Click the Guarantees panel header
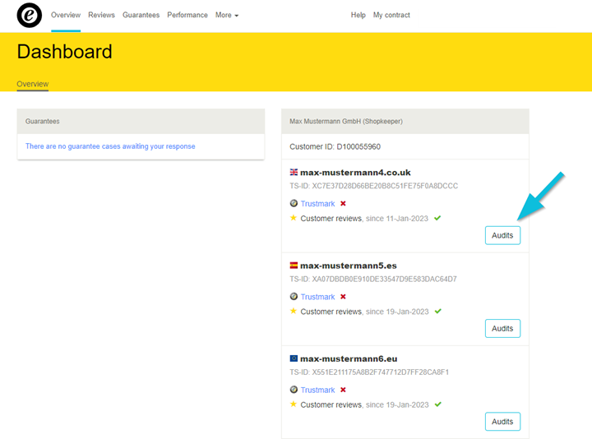The height and width of the screenshot is (439, 592). 141,121
